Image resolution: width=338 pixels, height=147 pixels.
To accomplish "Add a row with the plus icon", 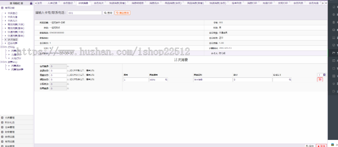I will (324, 75).
